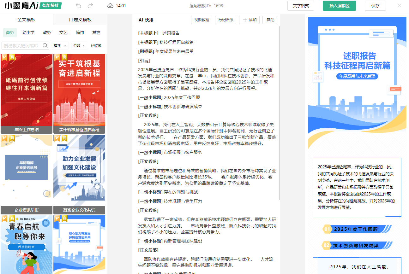Viewport: 409px width, 274px height.
Task: Click the redo arrow icon
Action: coord(90,6)
